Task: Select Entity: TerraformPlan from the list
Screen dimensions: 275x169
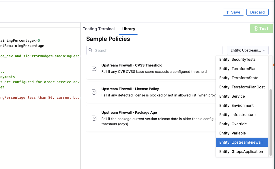Action: 237,69
